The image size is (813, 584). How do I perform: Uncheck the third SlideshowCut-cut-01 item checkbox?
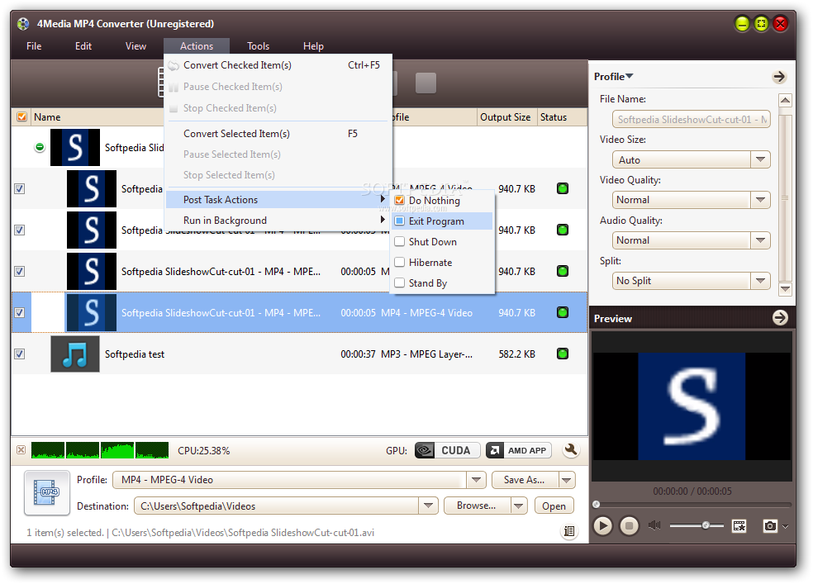pyautogui.click(x=20, y=271)
